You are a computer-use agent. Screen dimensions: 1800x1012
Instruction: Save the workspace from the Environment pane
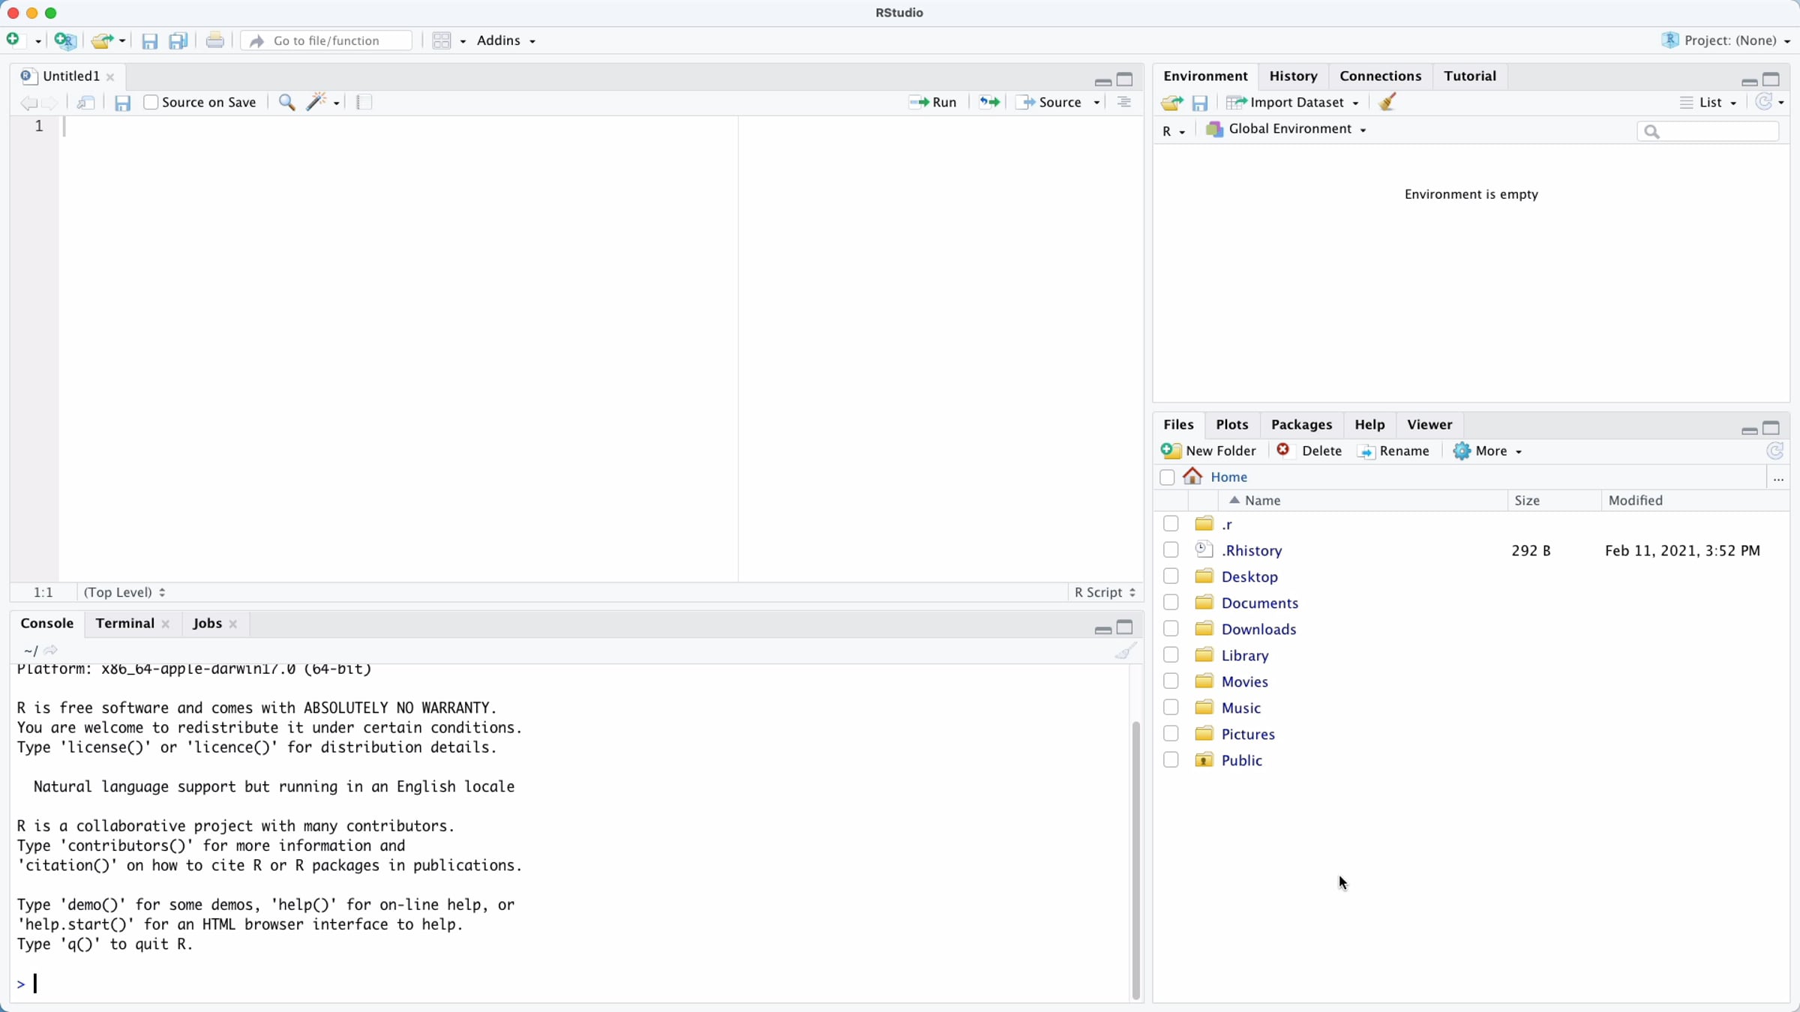(1200, 103)
